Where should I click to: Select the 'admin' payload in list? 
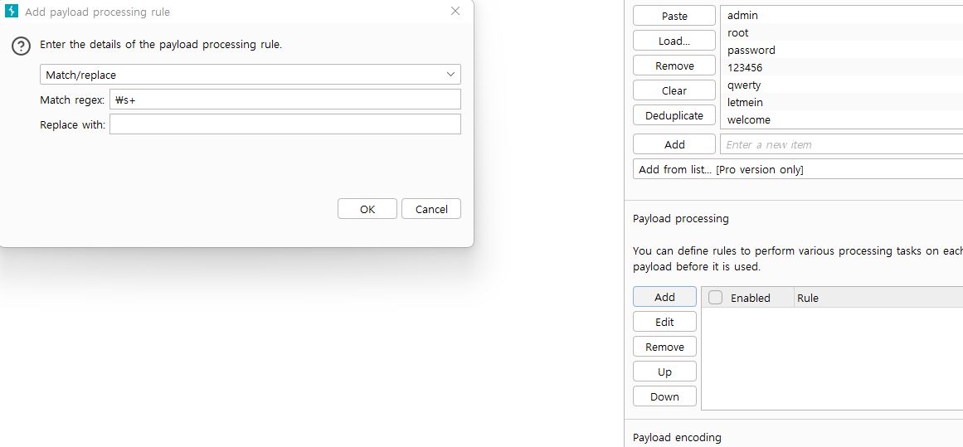(742, 15)
